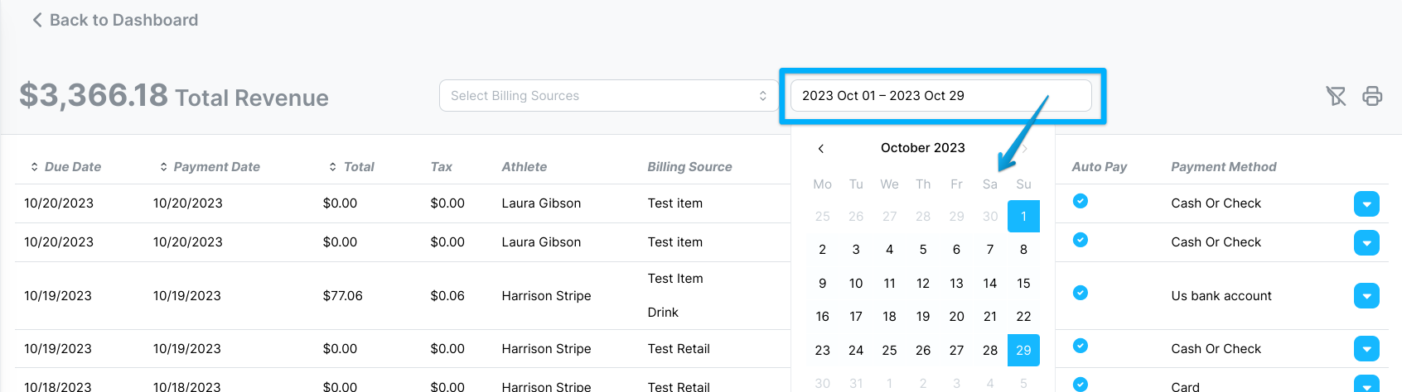This screenshot has width=1402, height=392.
Task: Click the Payment Method column header
Action: pyautogui.click(x=1224, y=167)
